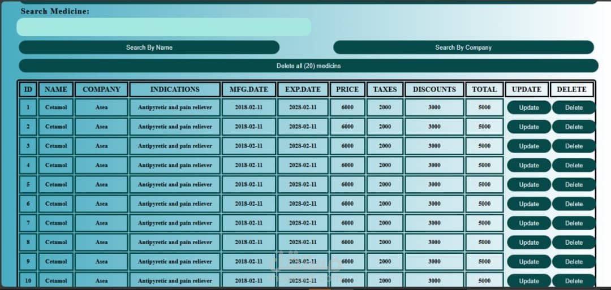The width and height of the screenshot is (611, 290).
Task: Update the medicine with ID 2
Action: [529, 127]
